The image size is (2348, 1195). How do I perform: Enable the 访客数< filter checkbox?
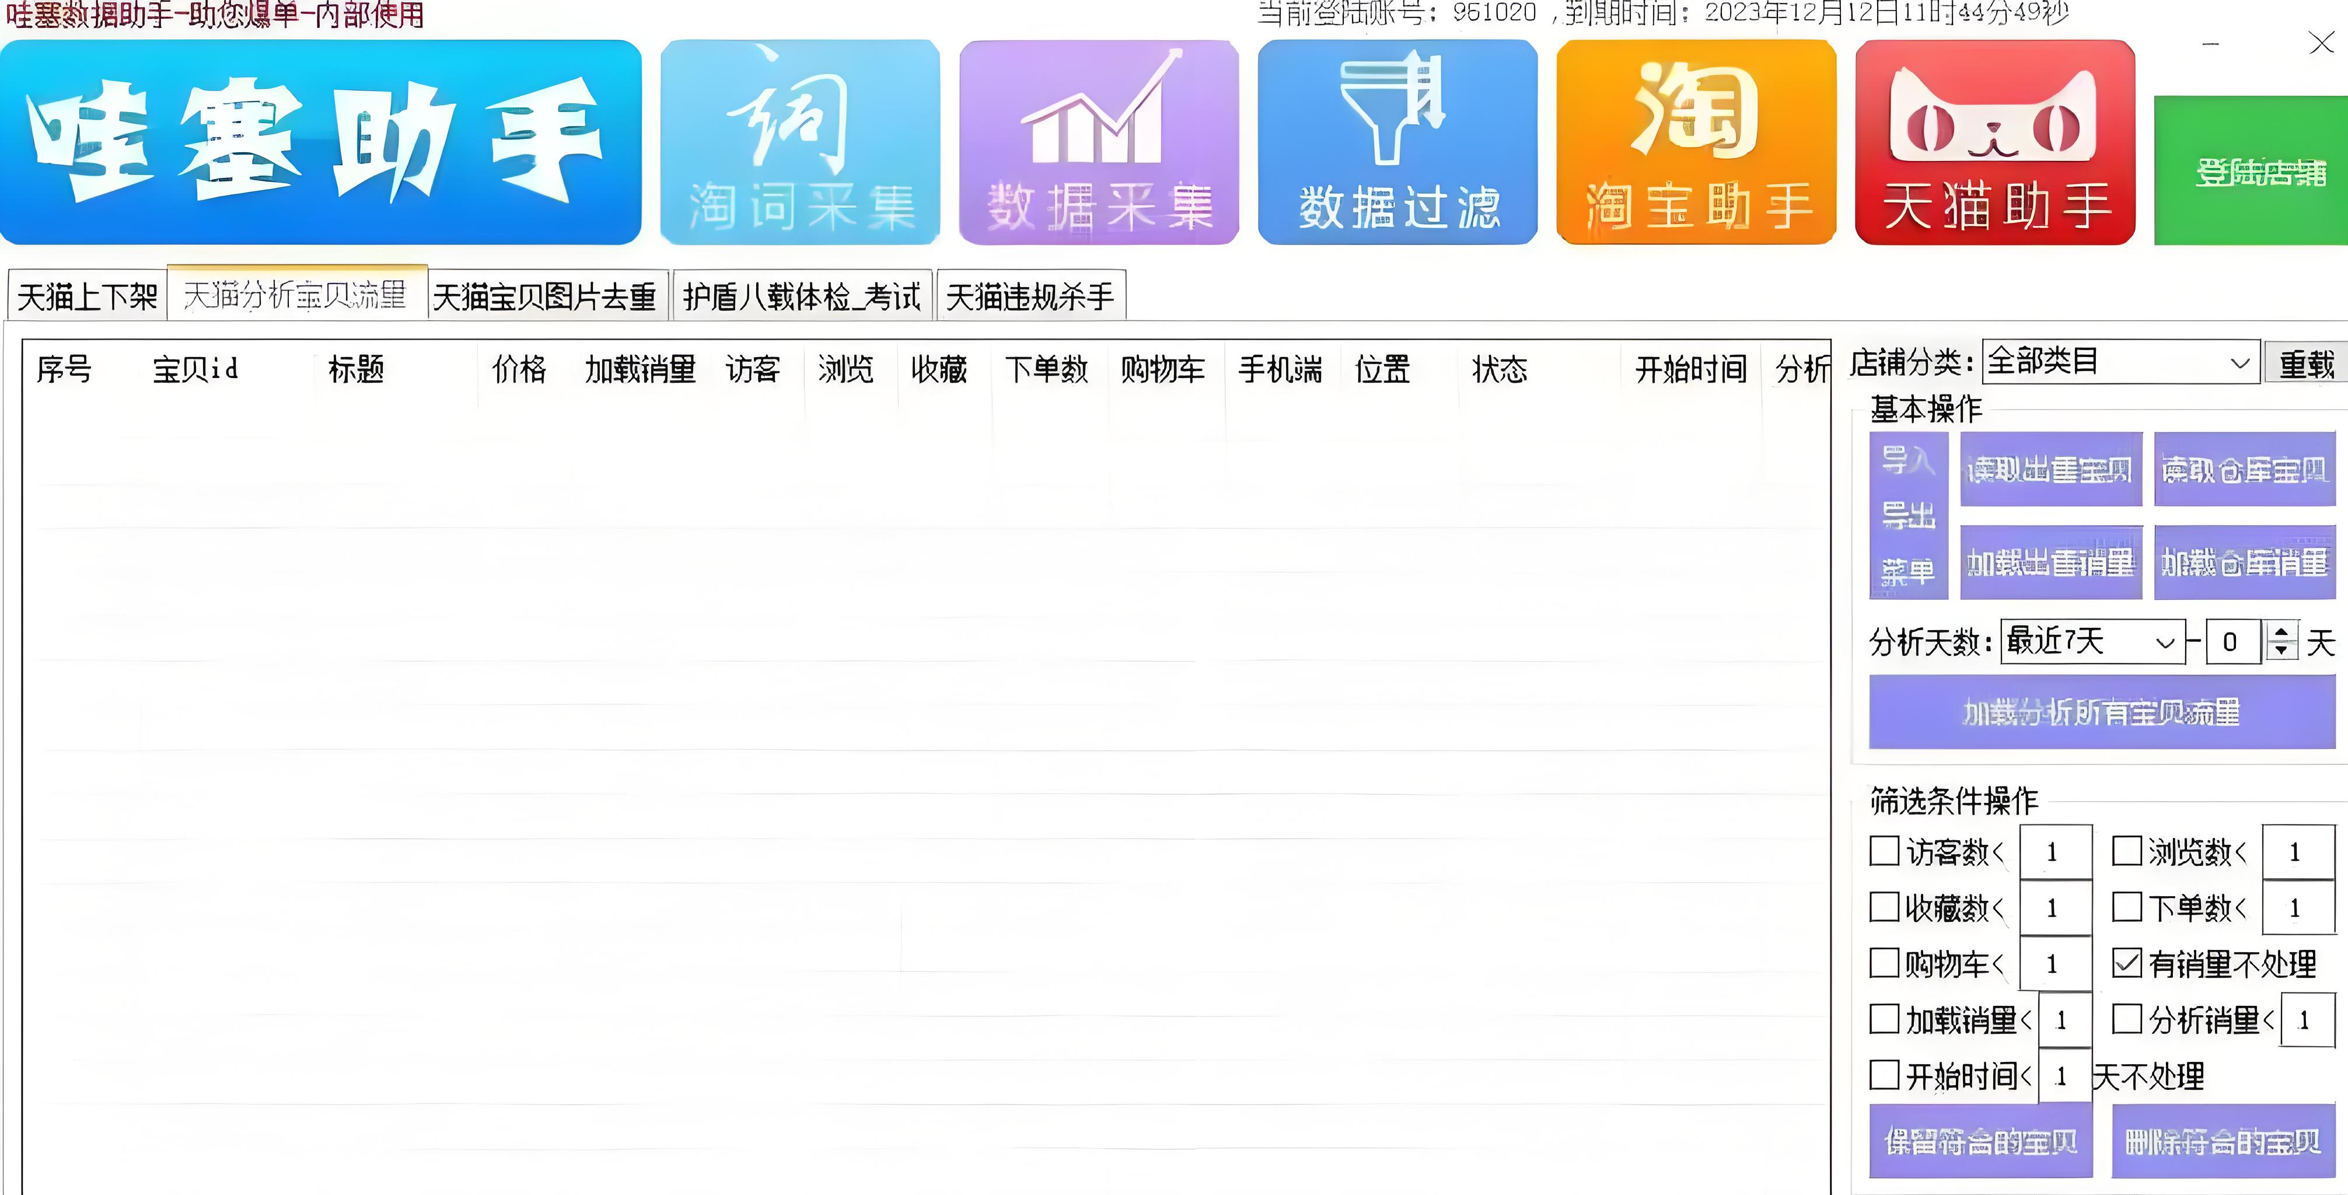click(x=1884, y=851)
